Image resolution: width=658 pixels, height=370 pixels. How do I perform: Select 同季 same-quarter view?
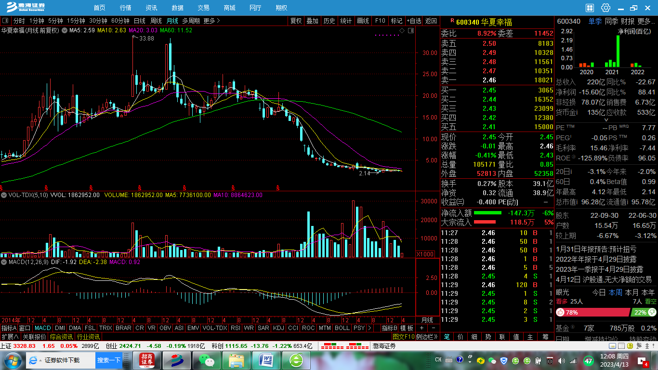pos(611,21)
